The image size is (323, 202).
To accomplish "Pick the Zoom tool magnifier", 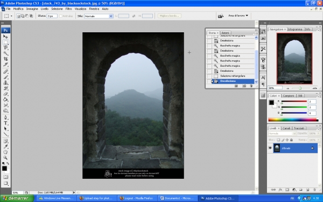I will tap(5, 158).
